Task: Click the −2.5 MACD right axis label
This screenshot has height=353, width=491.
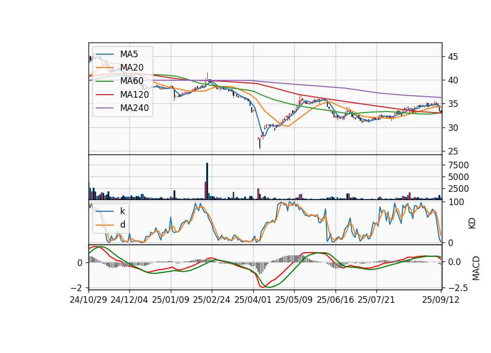Action: (458, 288)
